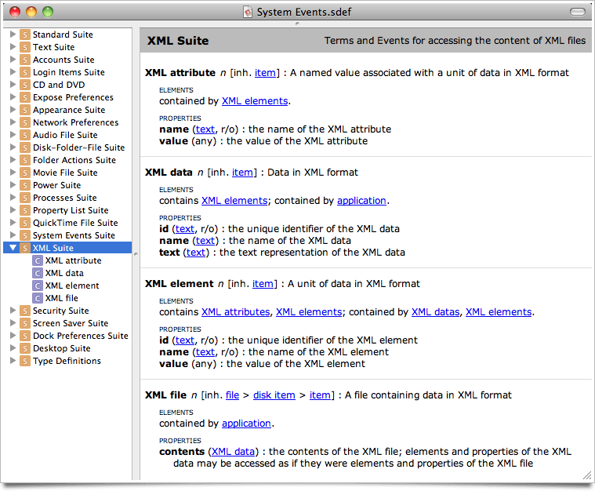The image size is (595, 491).
Task: Follow file link in XML file heading
Action: pyautogui.click(x=232, y=395)
